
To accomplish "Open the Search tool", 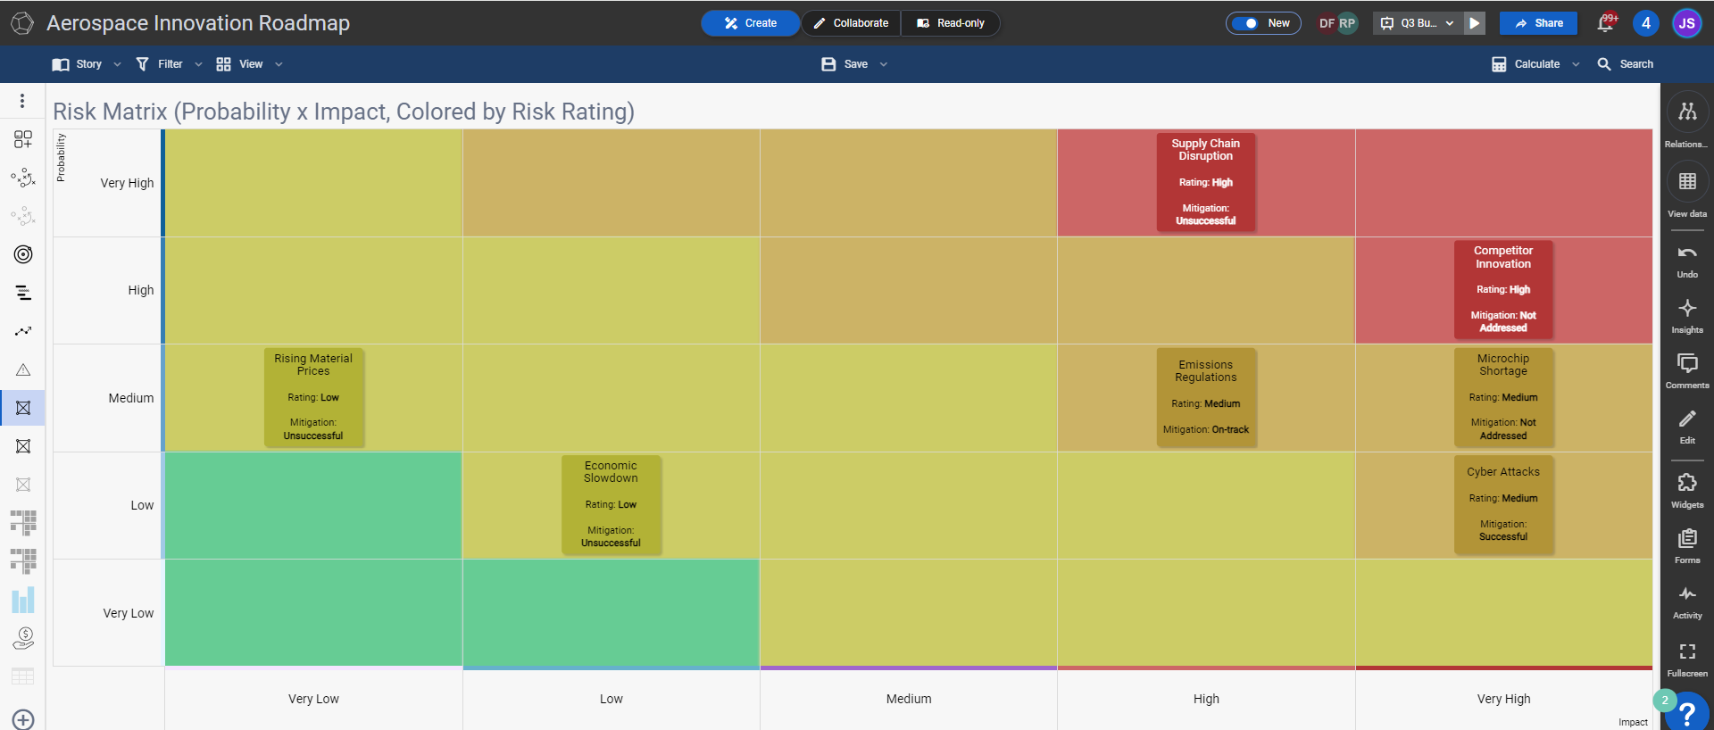I will click(1626, 64).
